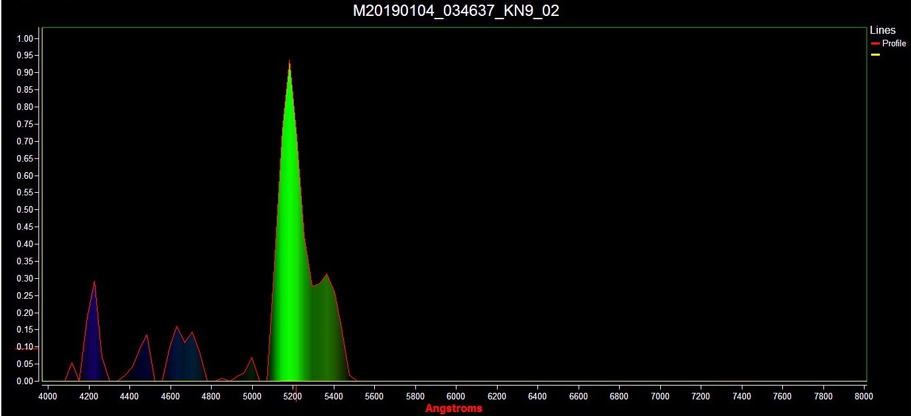The image size is (911, 416).
Task: Click the 0.40 y-axis tick label
Action: [x=25, y=244]
